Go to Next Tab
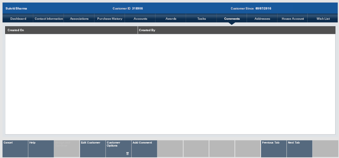339x158 pixels. (x=300, y=149)
